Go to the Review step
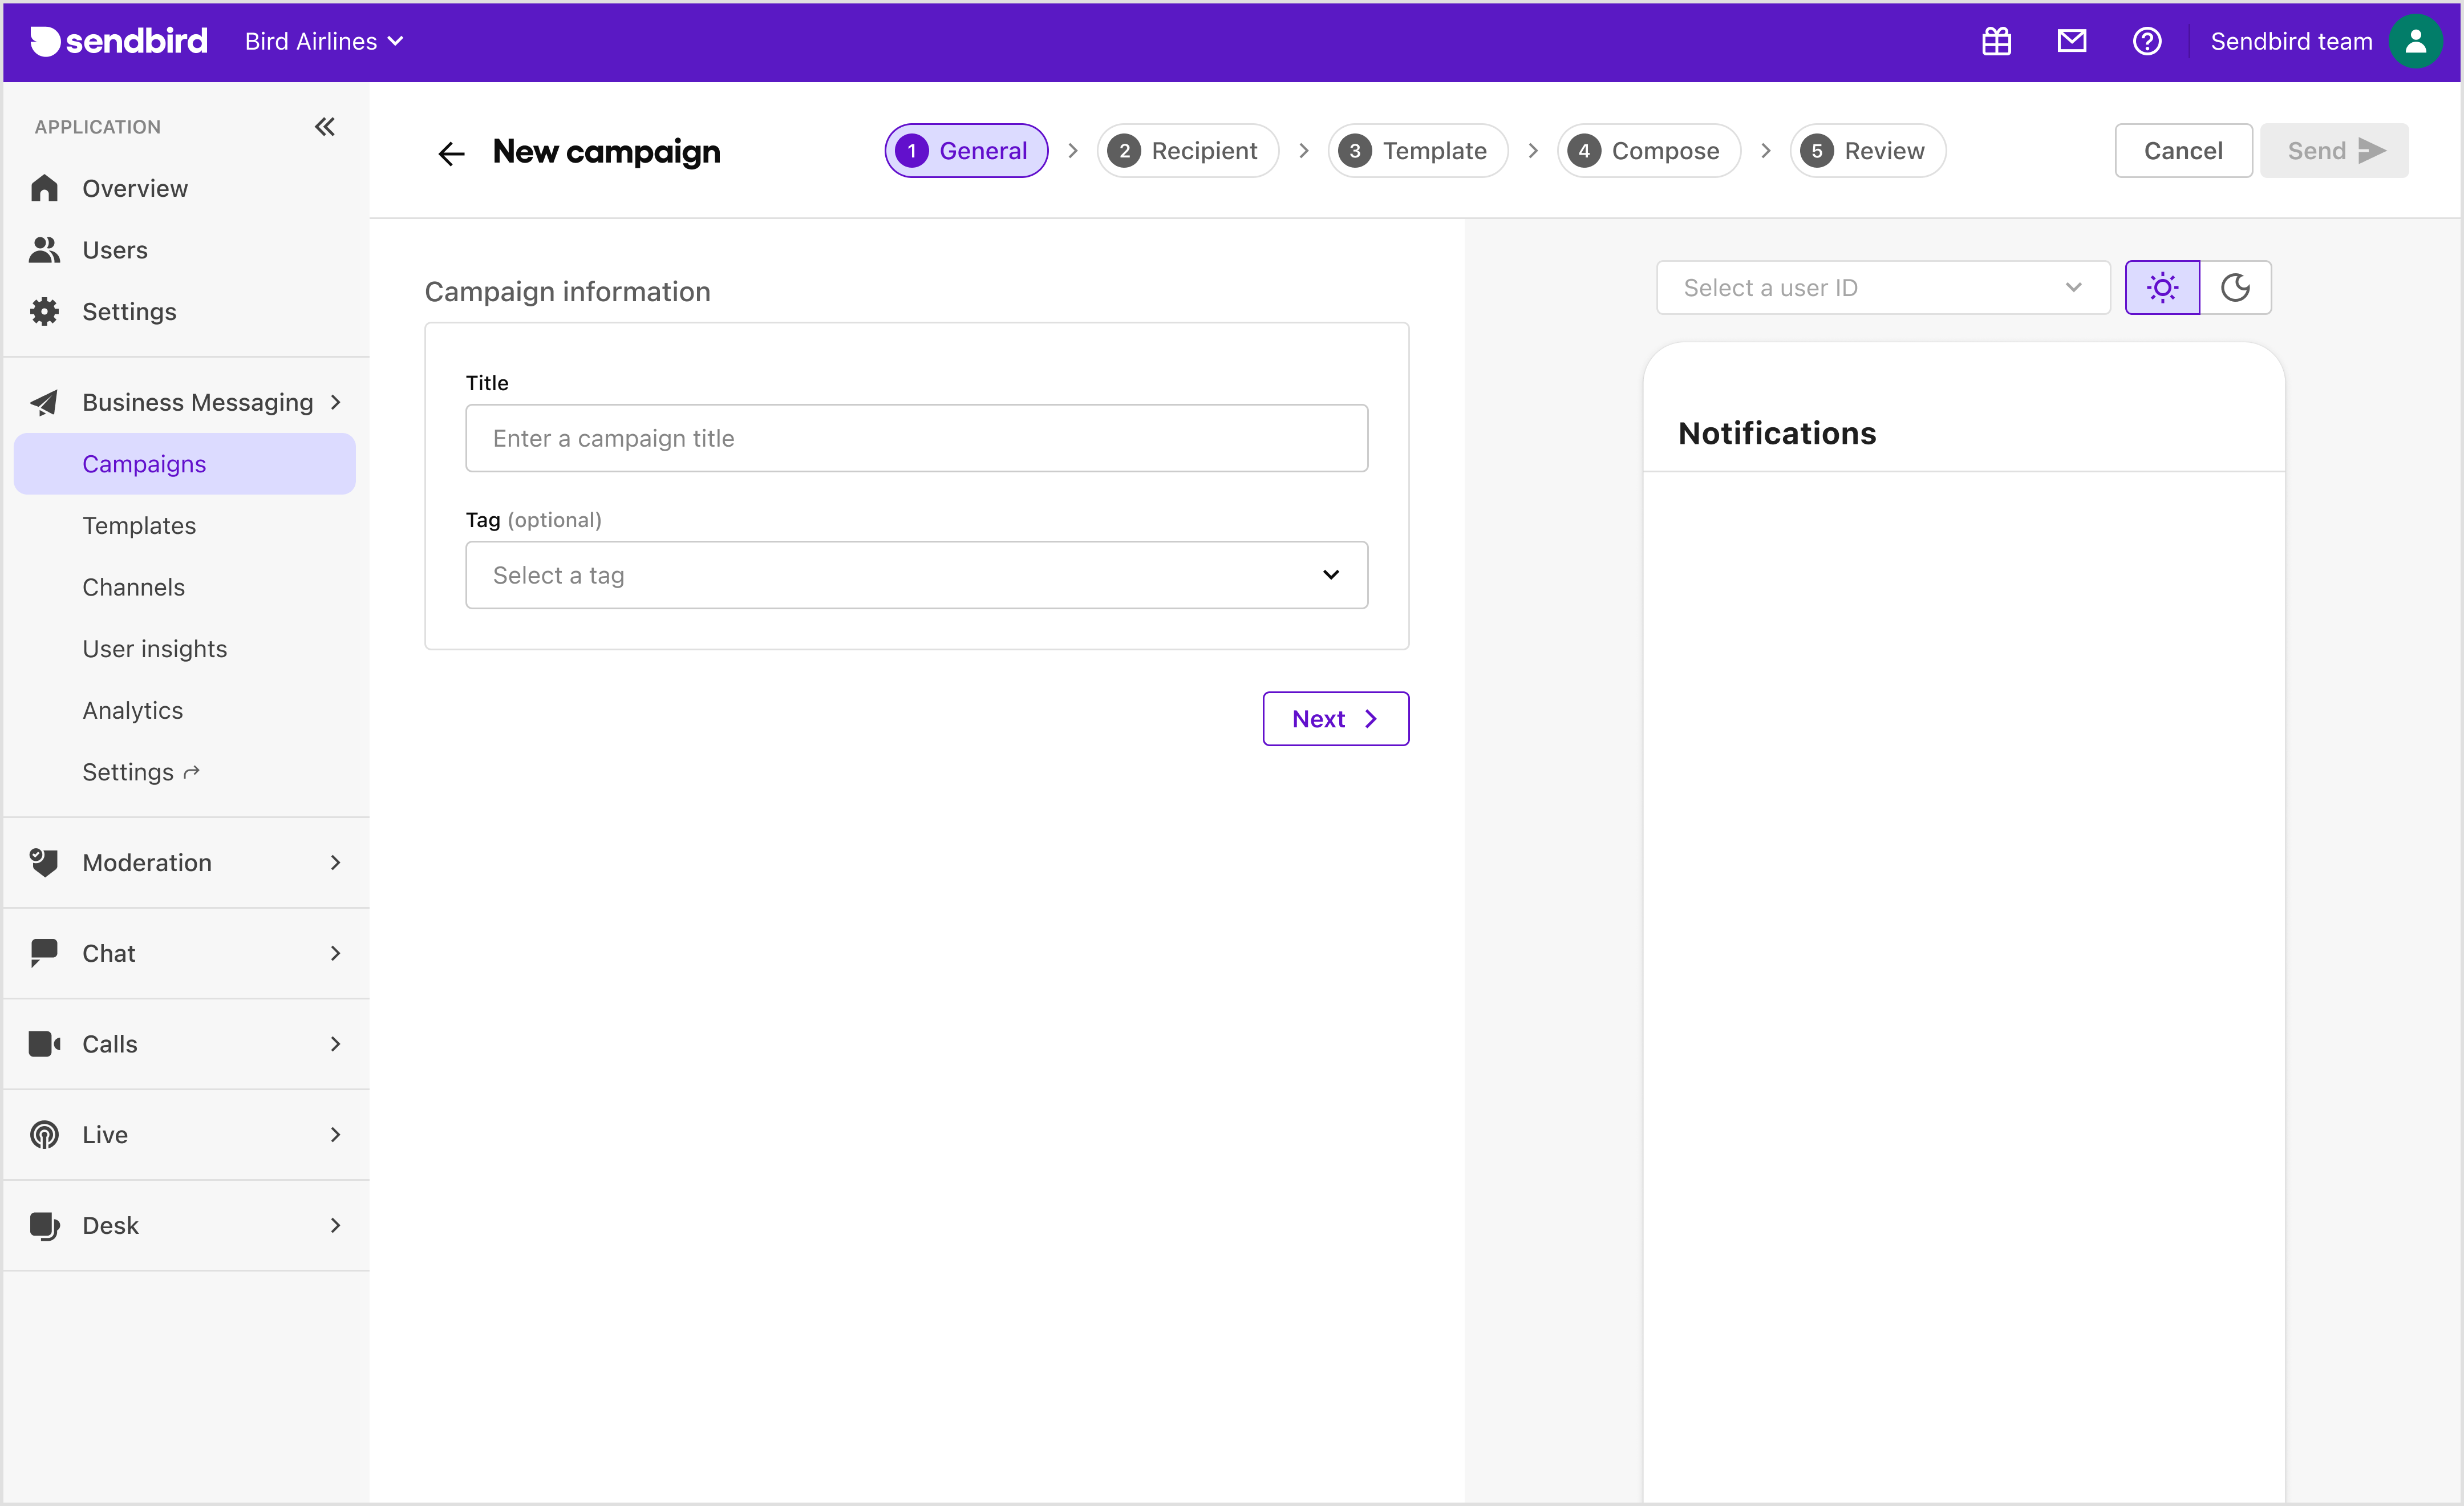Screen dimensions: 2464x1506 tap(1867, 151)
